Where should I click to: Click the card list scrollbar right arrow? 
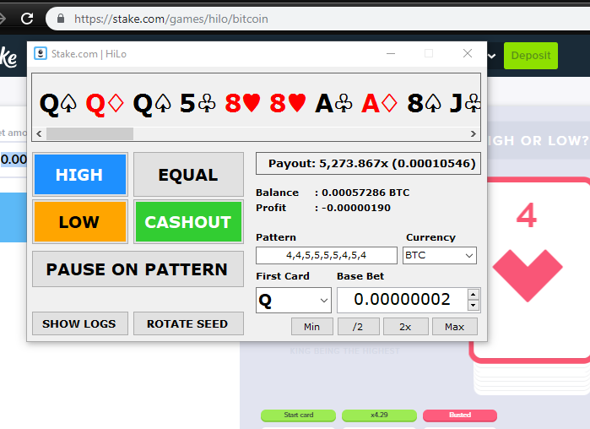(x=474, y=134)
